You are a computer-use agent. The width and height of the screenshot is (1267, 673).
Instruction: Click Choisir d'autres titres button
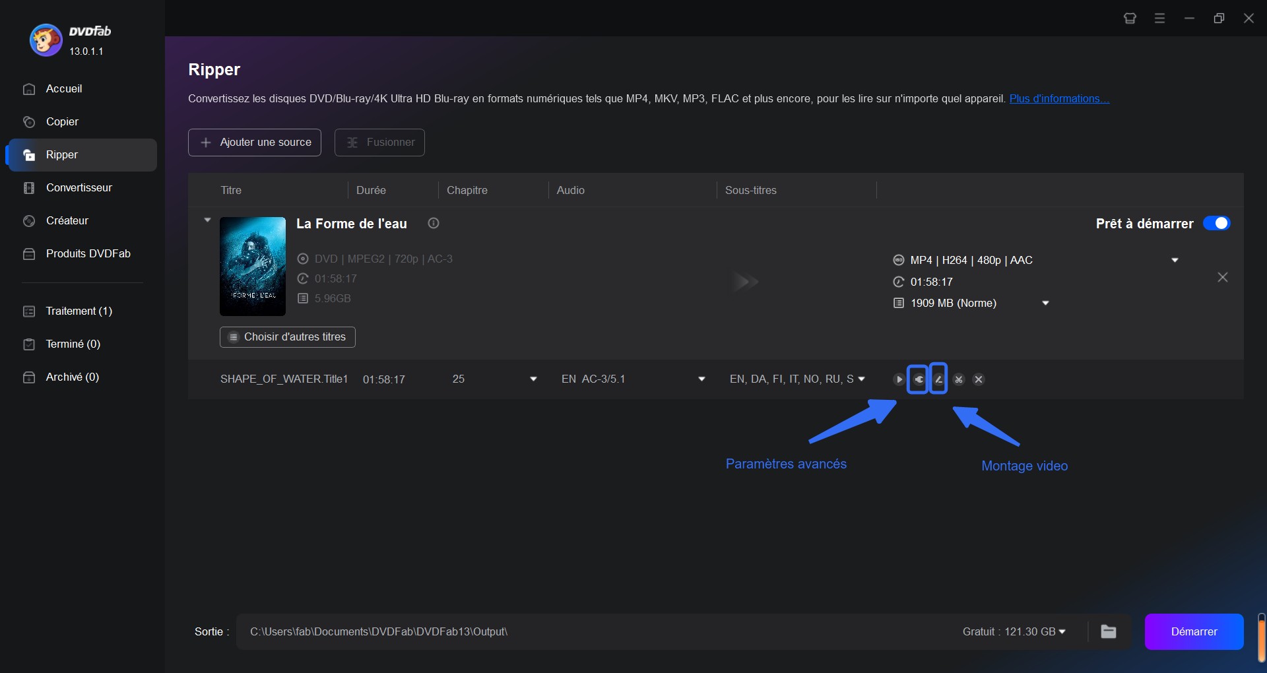tap(288, 337)
